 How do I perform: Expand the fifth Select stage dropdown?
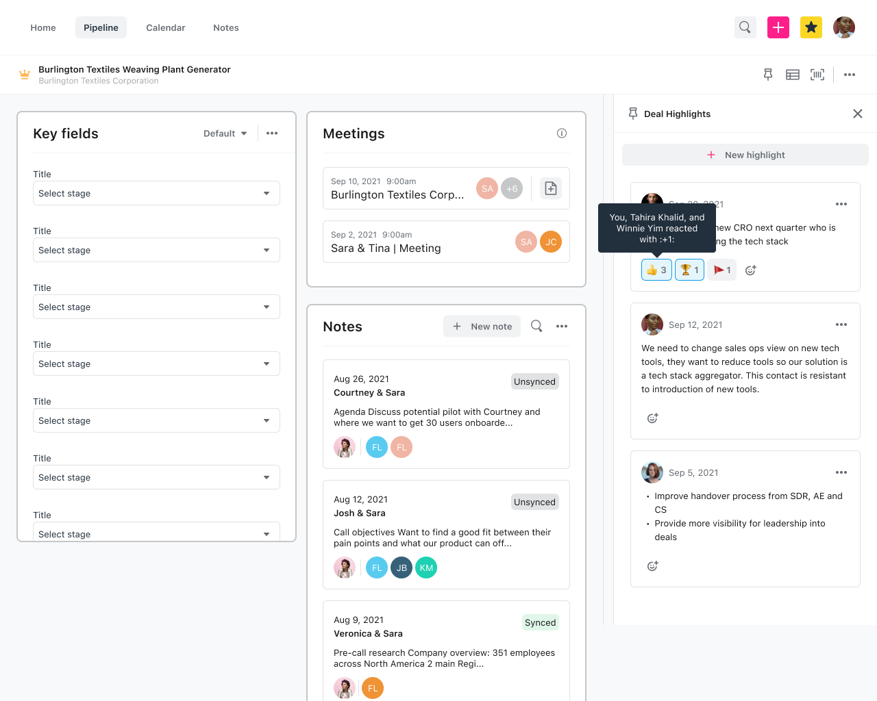[x=156, y=420]
